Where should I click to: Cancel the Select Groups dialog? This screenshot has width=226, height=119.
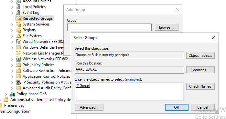click(203, 107)
